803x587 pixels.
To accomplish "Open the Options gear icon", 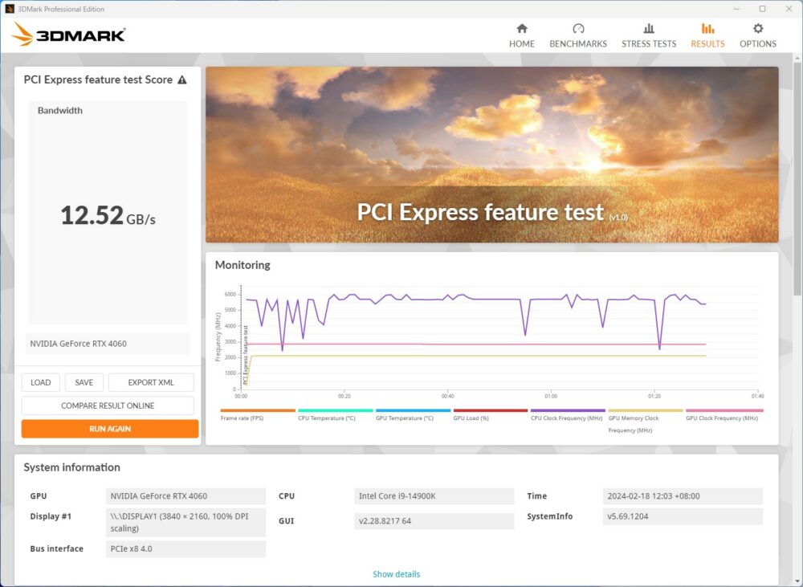I will (757, 32).
